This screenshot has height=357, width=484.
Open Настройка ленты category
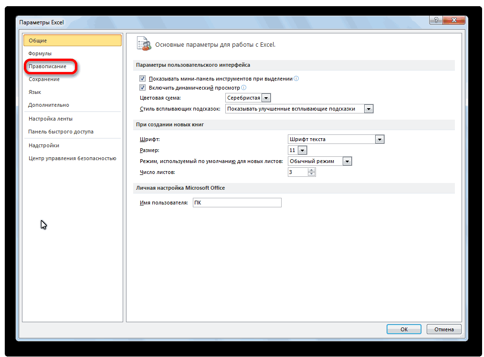[73, 119]
